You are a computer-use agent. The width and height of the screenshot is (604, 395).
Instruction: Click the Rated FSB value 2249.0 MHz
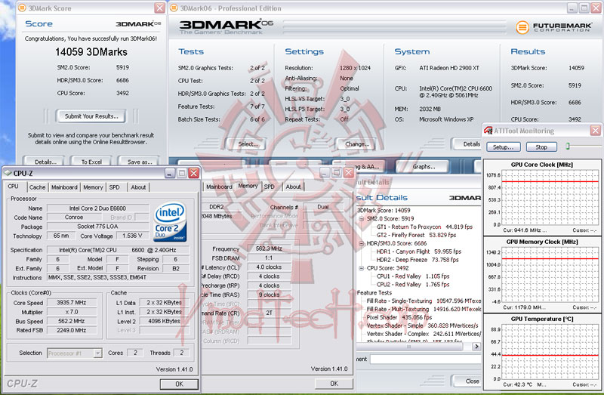click(x=72, y=330)
